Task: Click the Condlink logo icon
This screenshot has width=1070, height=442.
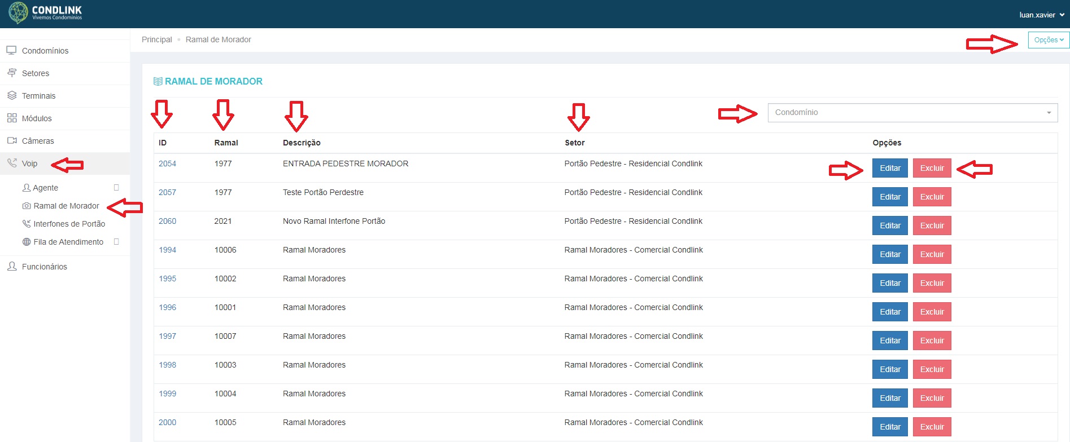Action: click(x=18, y=12)
